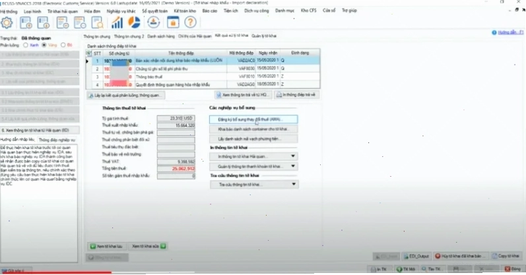Click In TK button at bottom

point(379,269)
